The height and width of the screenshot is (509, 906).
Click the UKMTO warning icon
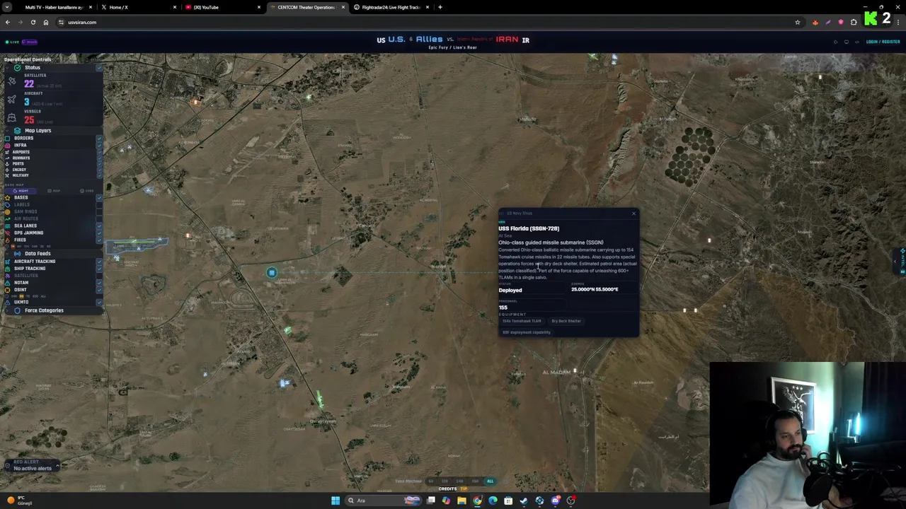point(7,302)
